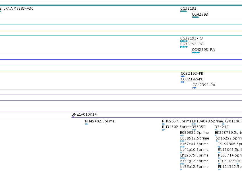Image resolution: width=242 pixels, height=171 pixels.
Task: Select the CG32192-RB transcript glyph
Action: point(184,41)
